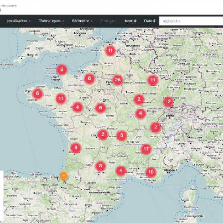Open cluster marker 6 between Caen and Rouen
The image size is (223, 223).
coord(89,78)
